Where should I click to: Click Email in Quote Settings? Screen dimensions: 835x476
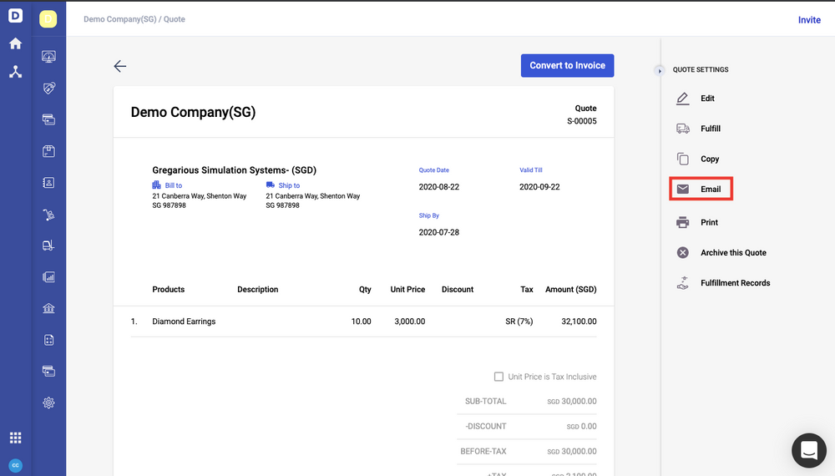pos(710,189)
